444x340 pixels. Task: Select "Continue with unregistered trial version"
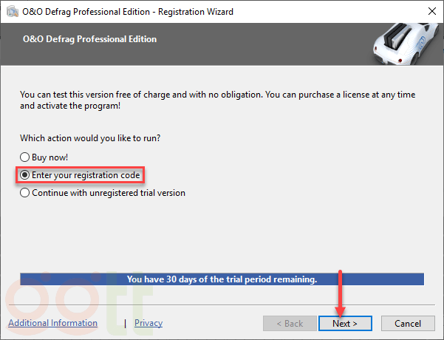click(x=25, y=193)
